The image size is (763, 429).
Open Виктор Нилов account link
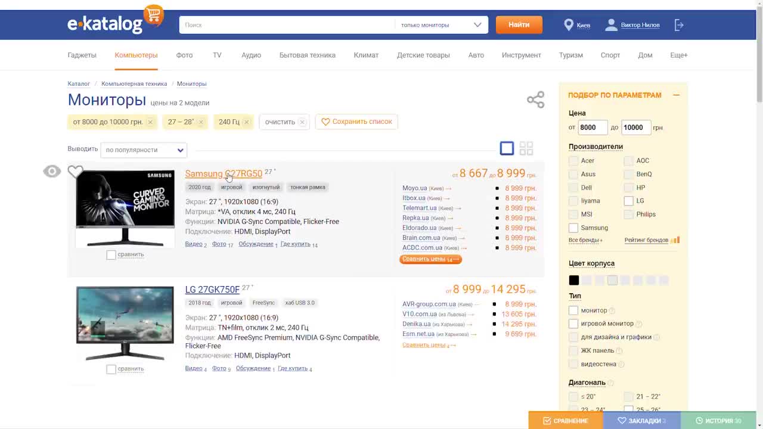(640, 25)
